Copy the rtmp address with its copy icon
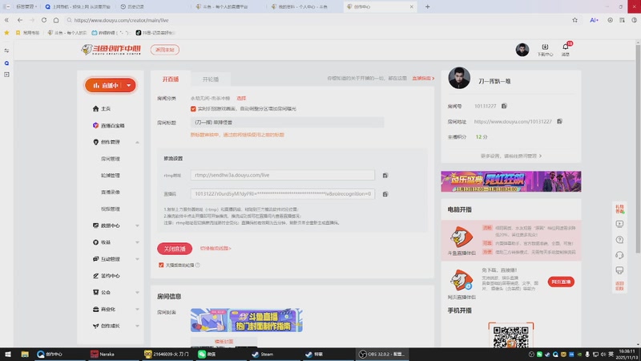Image resolution: width=641 pixels, height=361 pixels. (x=385, y=175)
